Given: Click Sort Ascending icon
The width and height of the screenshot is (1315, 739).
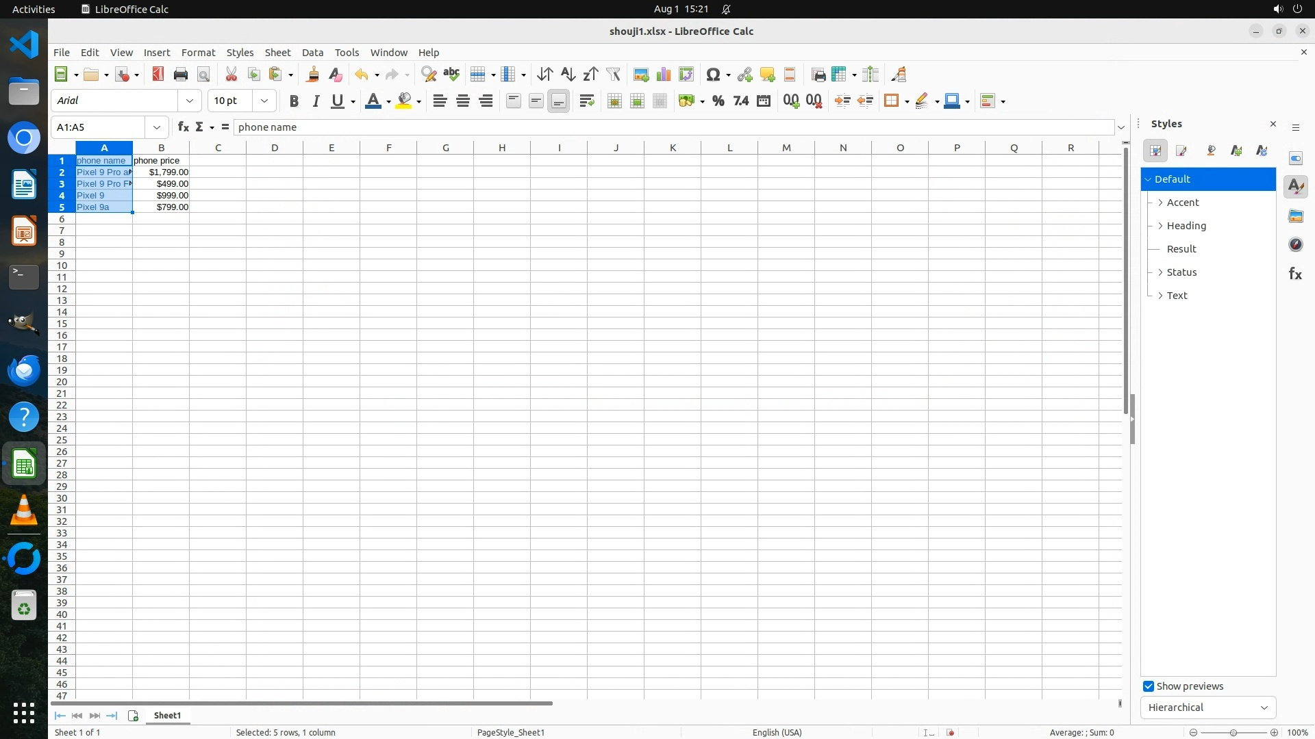Looking at the screenshot, I should point(568,75).
